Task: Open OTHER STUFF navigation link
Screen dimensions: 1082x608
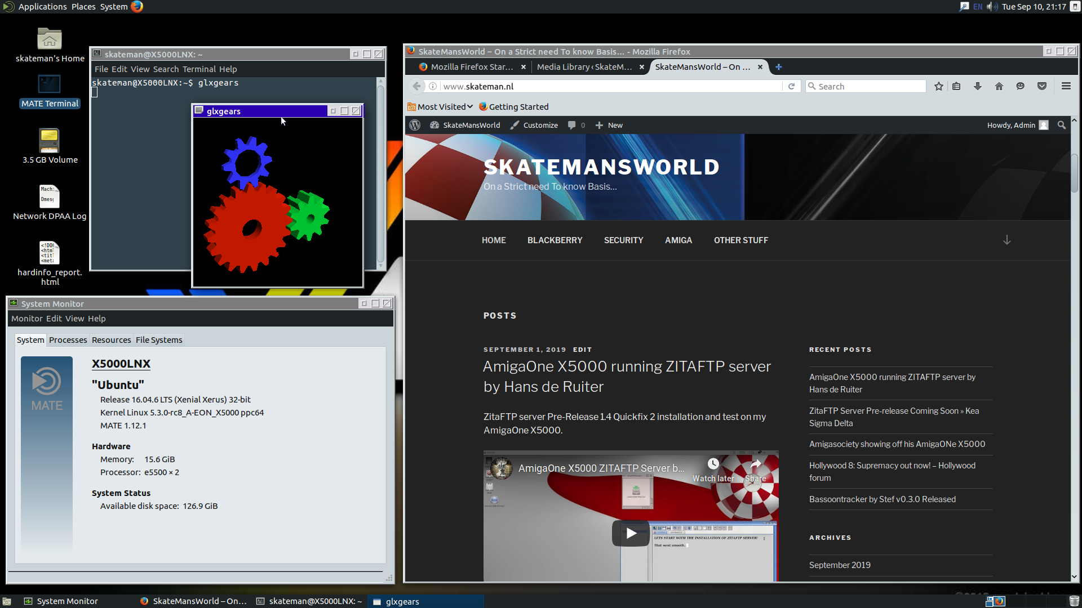Action: click(x=740, y=240)
